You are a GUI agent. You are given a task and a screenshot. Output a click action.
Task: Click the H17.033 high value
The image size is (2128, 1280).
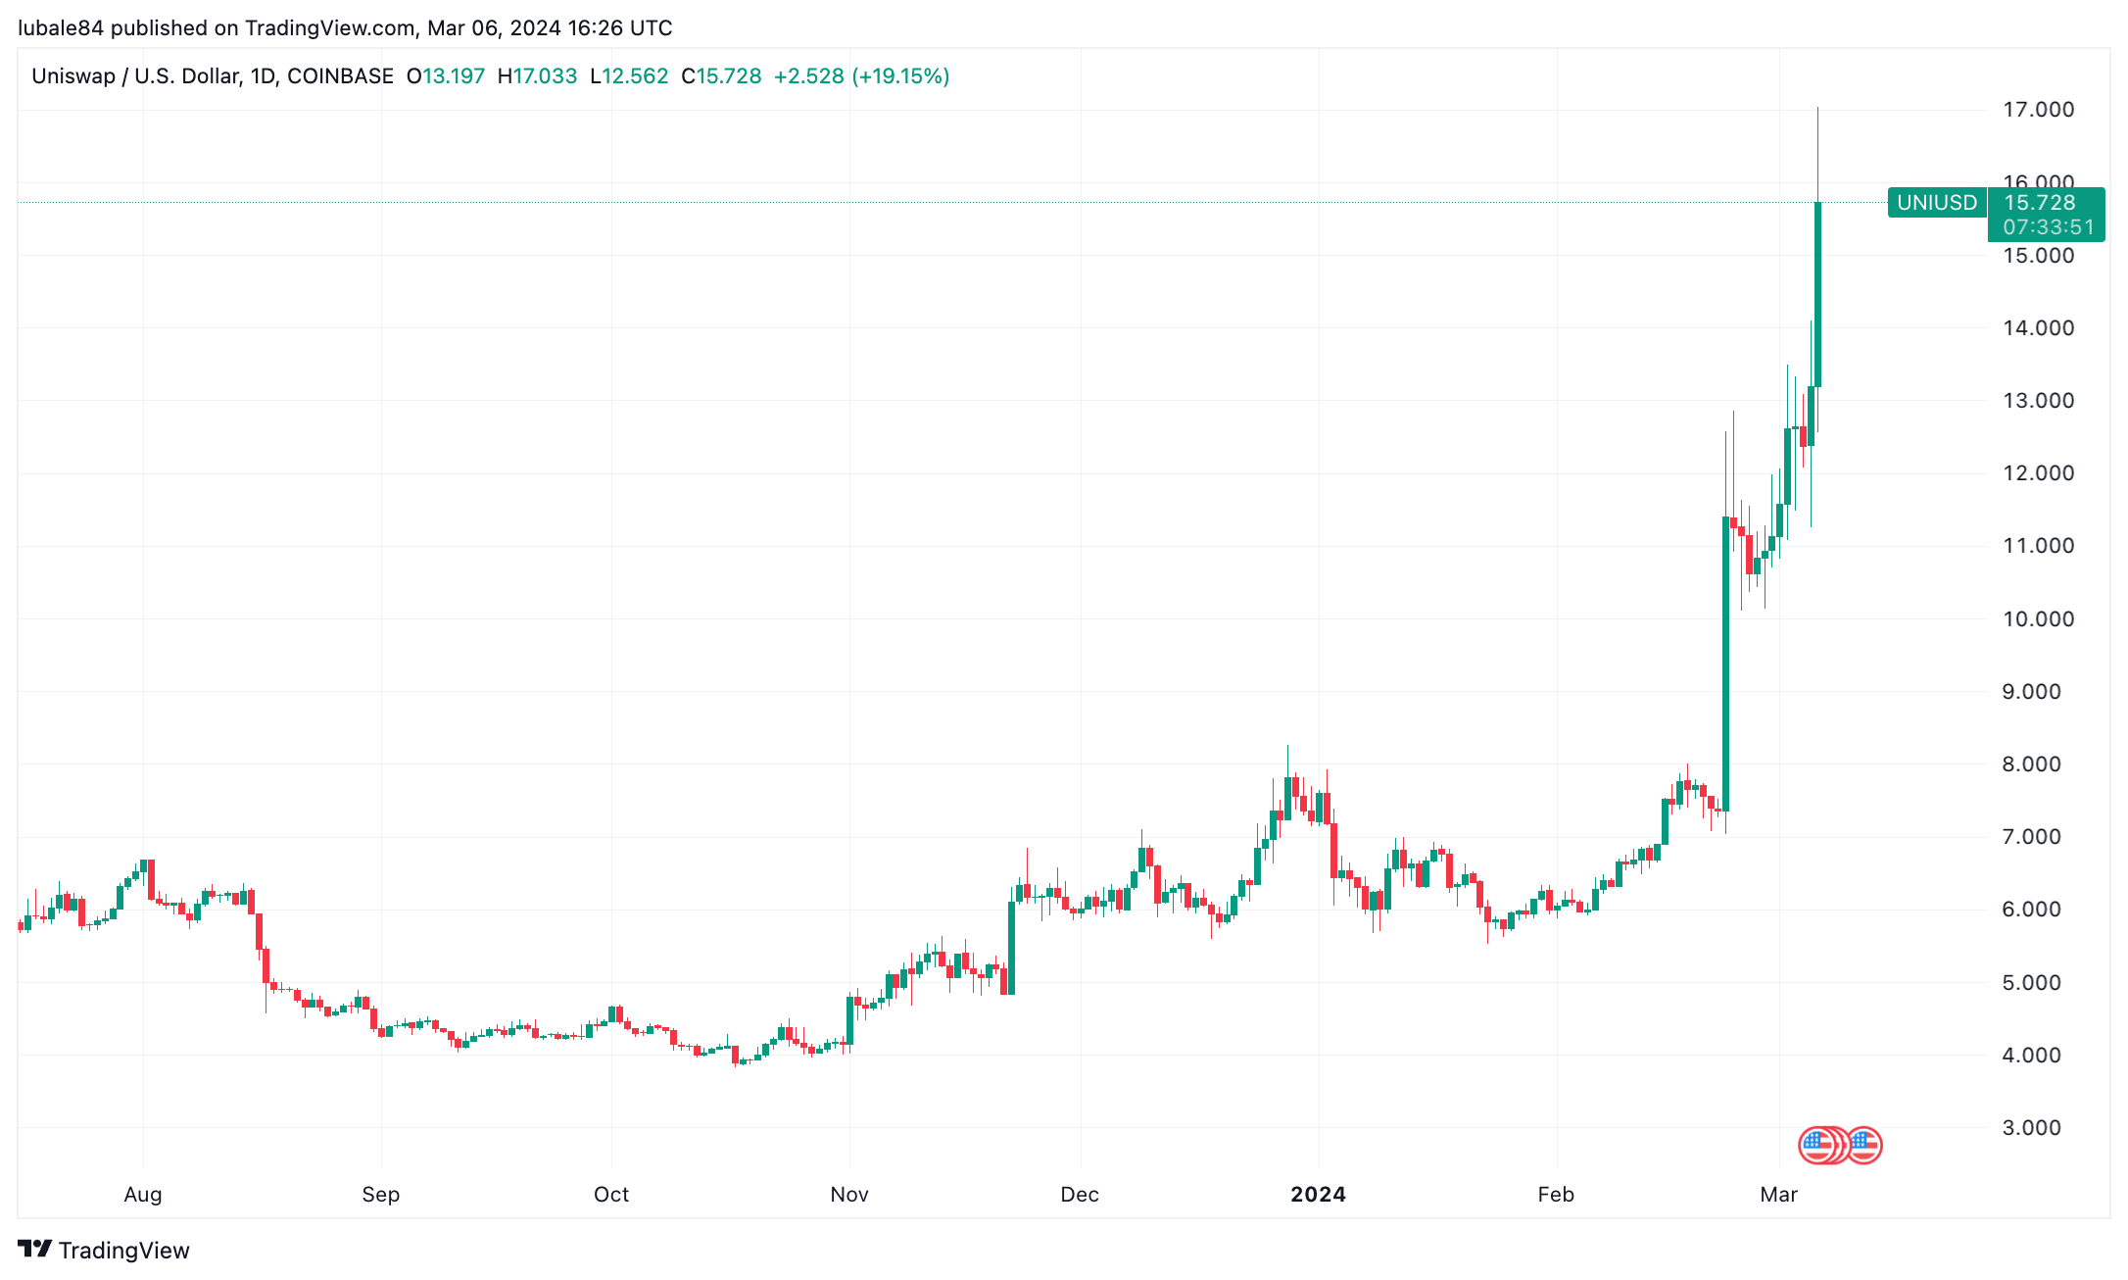click(537, 76)
